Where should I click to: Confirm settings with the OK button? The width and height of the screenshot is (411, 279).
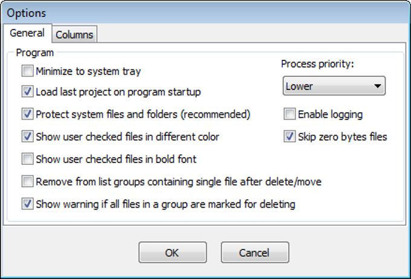(x=172, y=253)
